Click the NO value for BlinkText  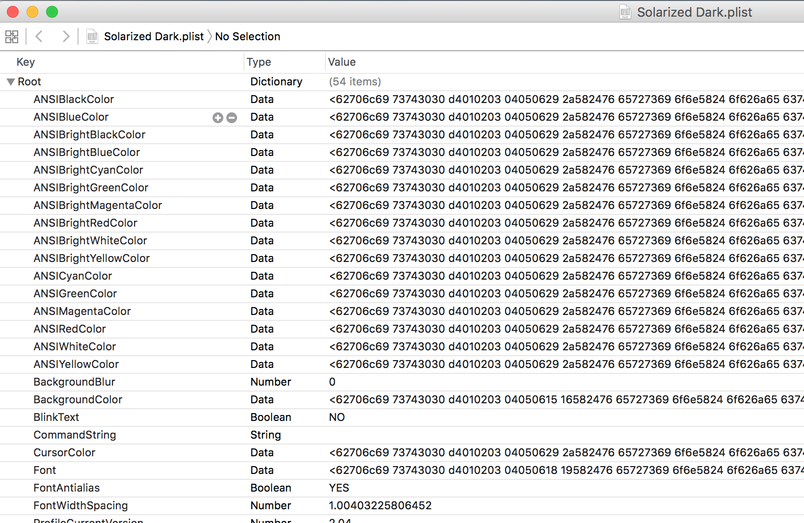[x=337, y=417]
